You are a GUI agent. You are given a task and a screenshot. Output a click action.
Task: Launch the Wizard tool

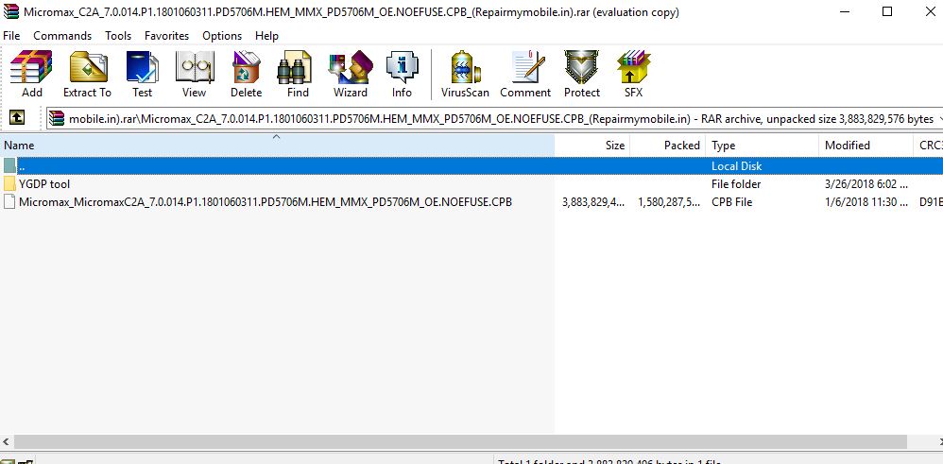pyautogui.click(x=351, y=74)
